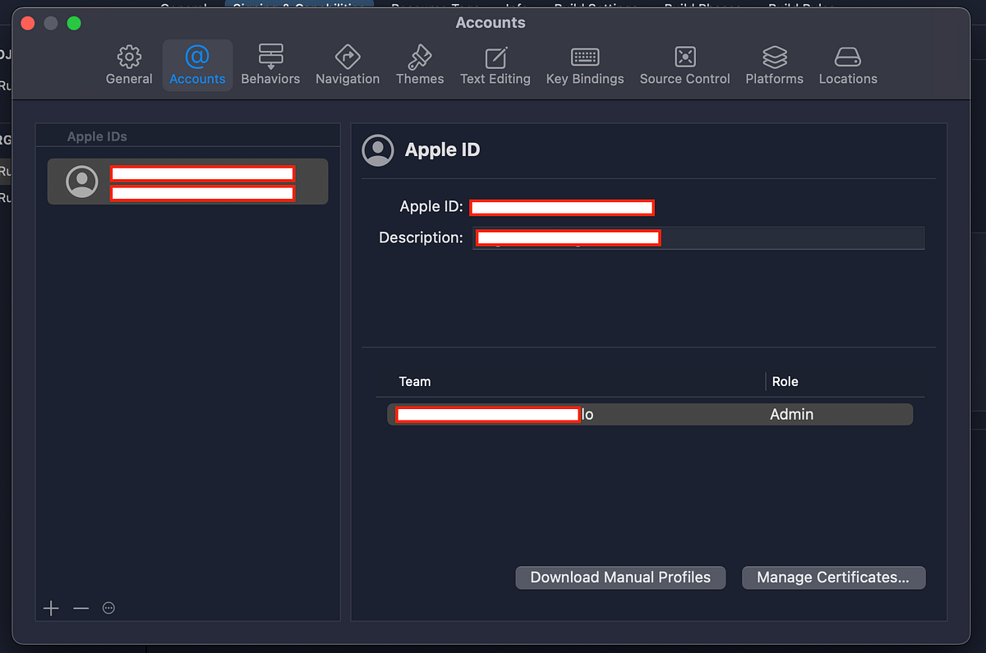This screenshot has height=653, width=986.
Task: Remove the selected Apple ID account
Action: (80, 608)
